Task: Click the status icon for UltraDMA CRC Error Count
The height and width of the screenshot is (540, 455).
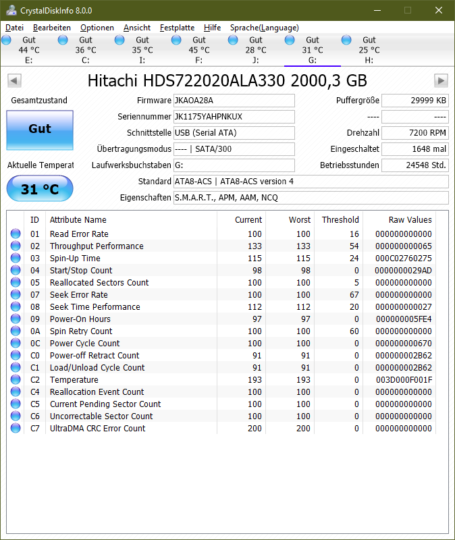Action: click(16, 428)
